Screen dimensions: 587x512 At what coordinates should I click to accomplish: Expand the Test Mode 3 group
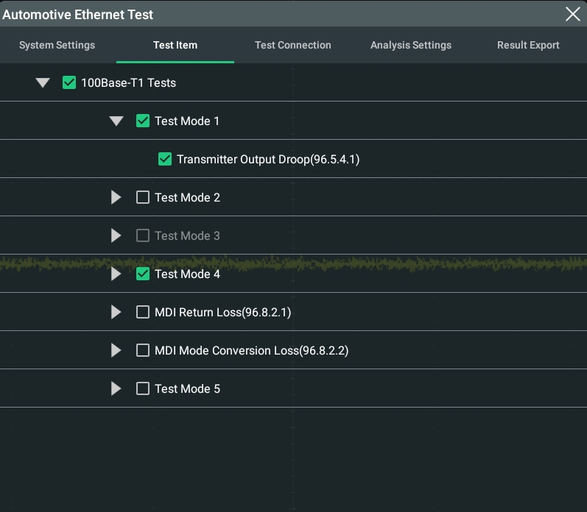coord(116,235)
